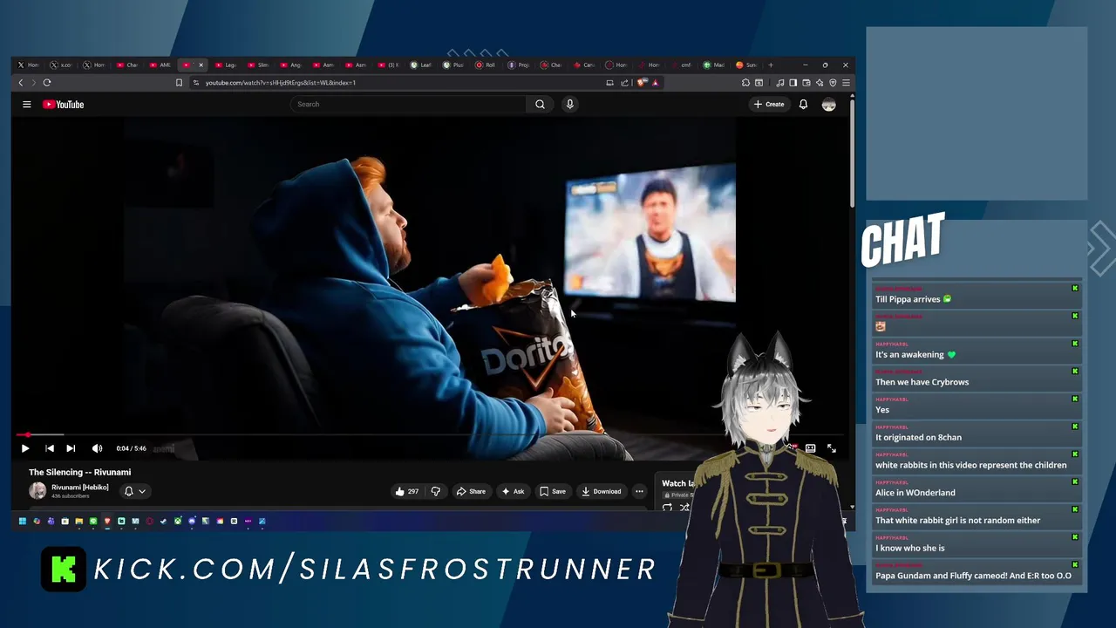Expand channel notification bell dropdown
The width and height of the screenshot is (1116, 628).
tap(134, 491)
